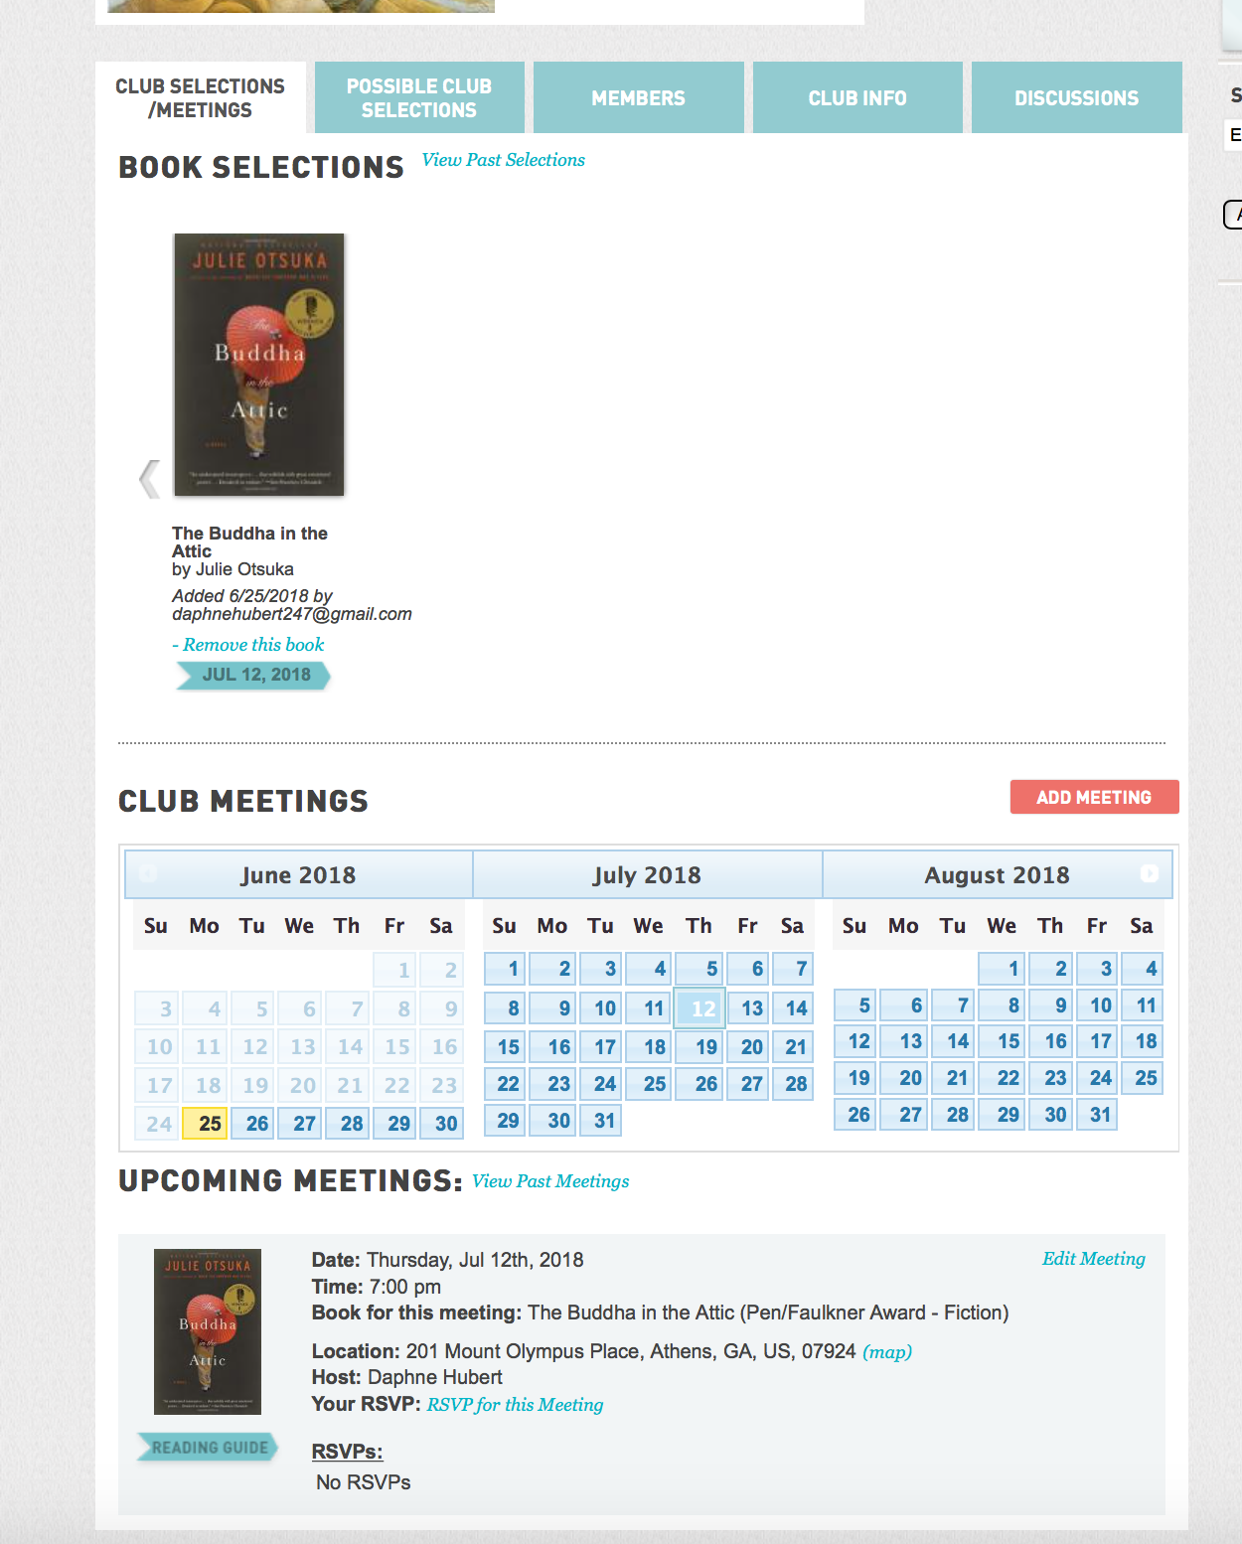Click the JUL 12, 2018 date ribbon

[254, 676]
